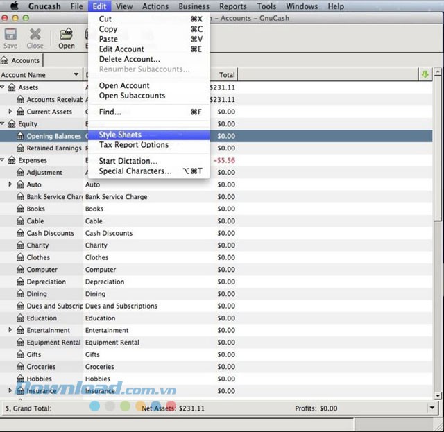
Task: Select Tax Report Options menu entry
Action: 133,145
